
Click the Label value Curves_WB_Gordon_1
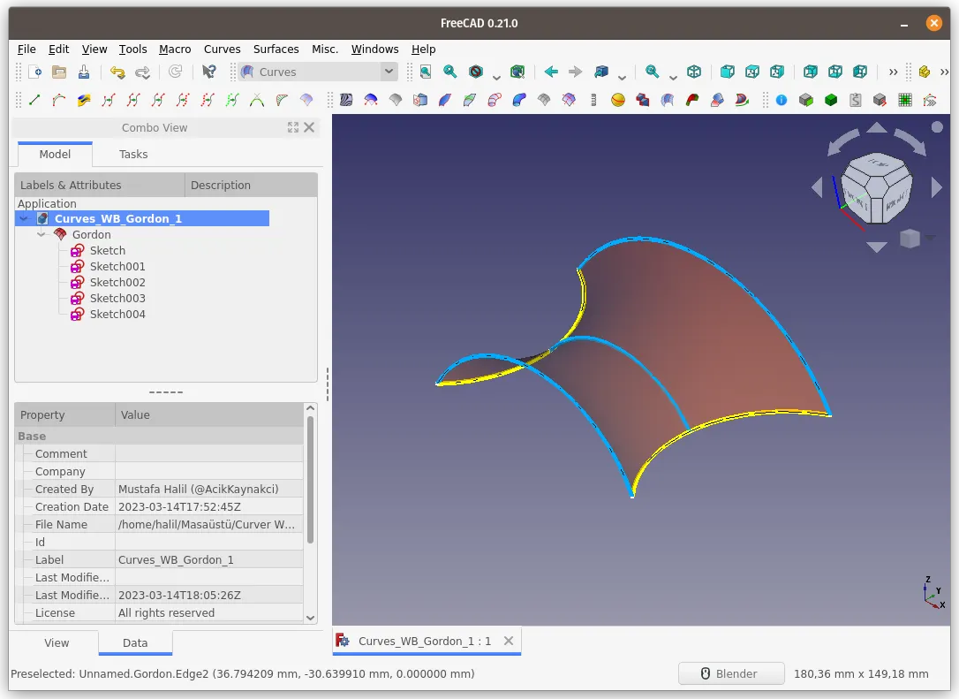pos(176,559)
